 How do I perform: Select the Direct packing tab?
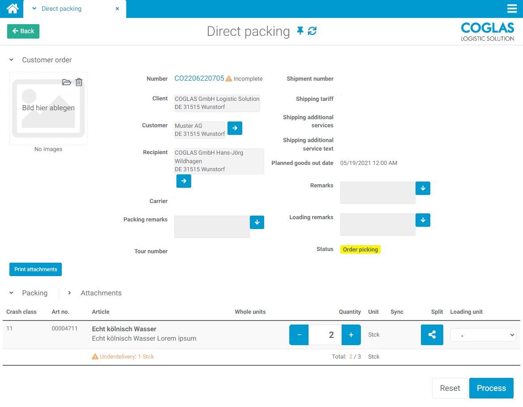(61, 9)
